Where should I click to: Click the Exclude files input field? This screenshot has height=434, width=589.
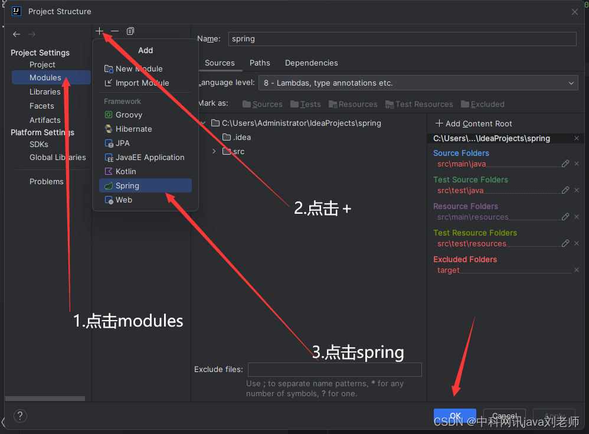[x=334, y=369]
